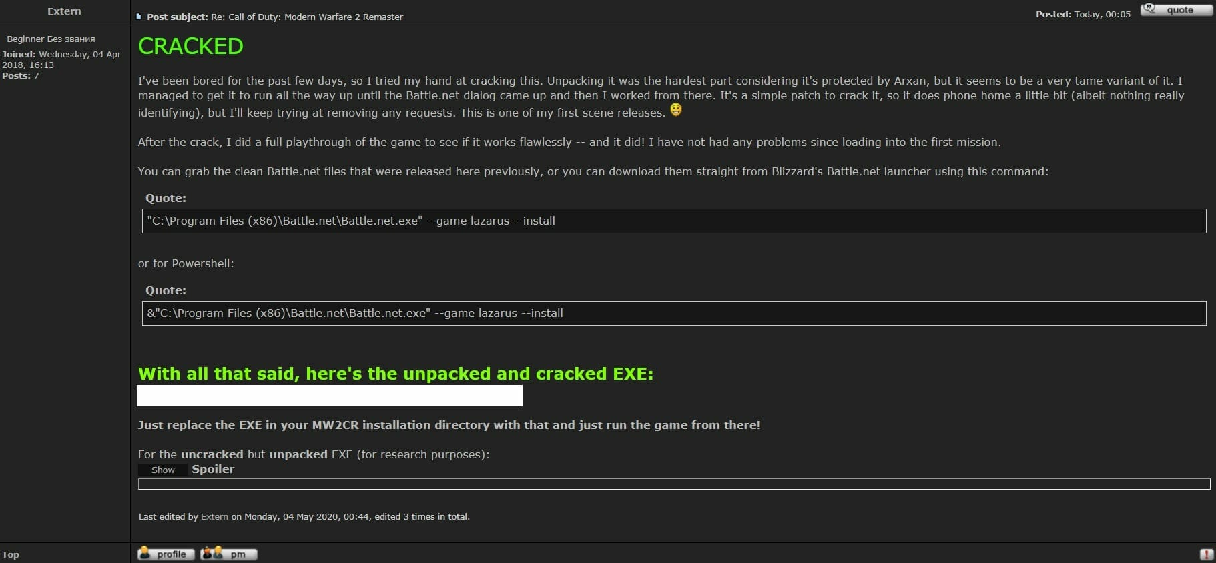The height and width of the screenshot is (563, 1216).
Task: Open Extern's username in the post header
Action: pyautogui.click(x=64, y=11)
